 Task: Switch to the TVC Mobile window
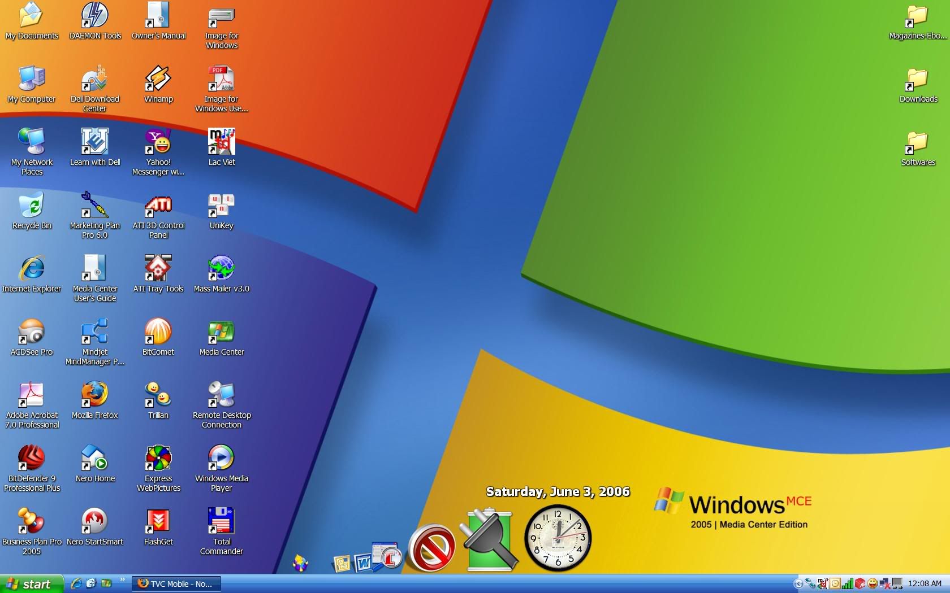pos(175,584)
